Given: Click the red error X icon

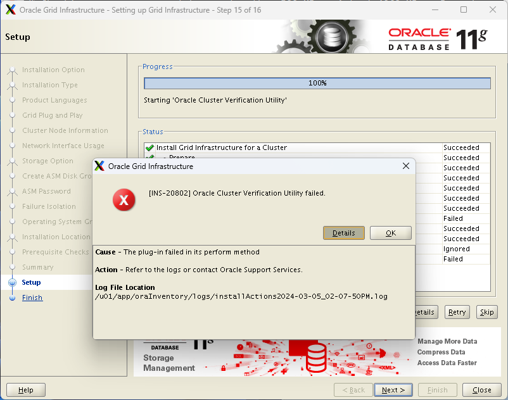Looking at the screenshot, I should (124, 199).
